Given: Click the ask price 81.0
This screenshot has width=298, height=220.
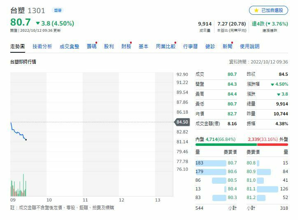Looking at the screenshot, I should click(x=251, y=180).
